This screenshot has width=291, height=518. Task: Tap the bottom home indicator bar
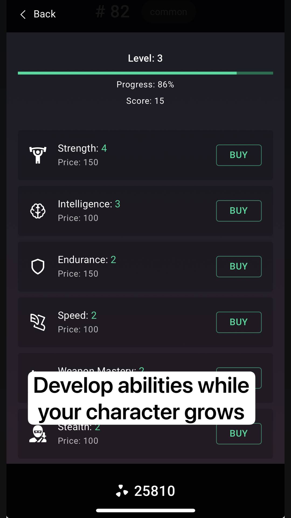[145, 510]
